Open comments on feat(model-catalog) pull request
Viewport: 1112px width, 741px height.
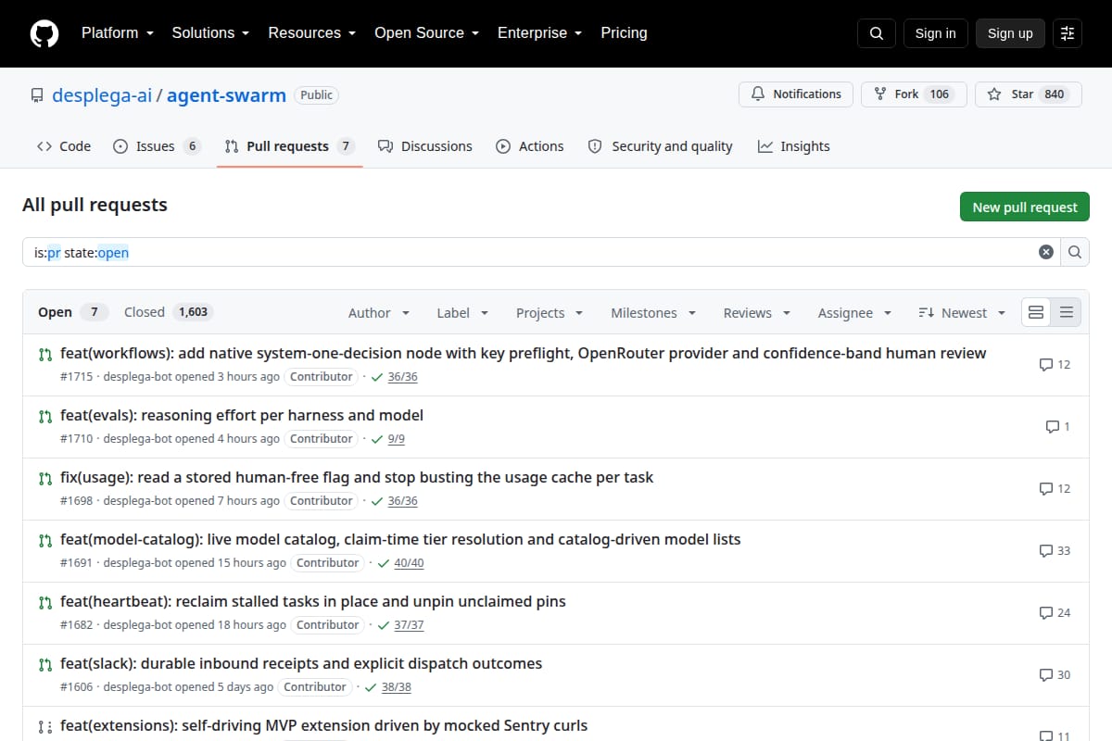1055,551
